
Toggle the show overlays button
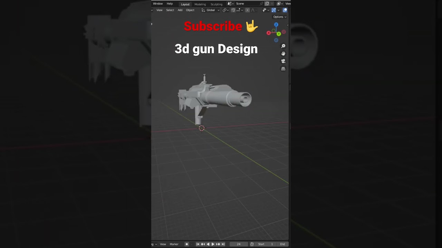coord(285,10)
